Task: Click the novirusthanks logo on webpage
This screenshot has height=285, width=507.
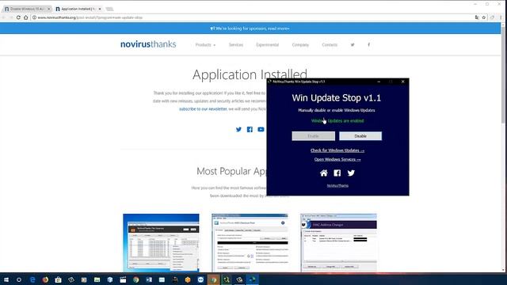Action: pyautogui.click(x=148, y=44)
